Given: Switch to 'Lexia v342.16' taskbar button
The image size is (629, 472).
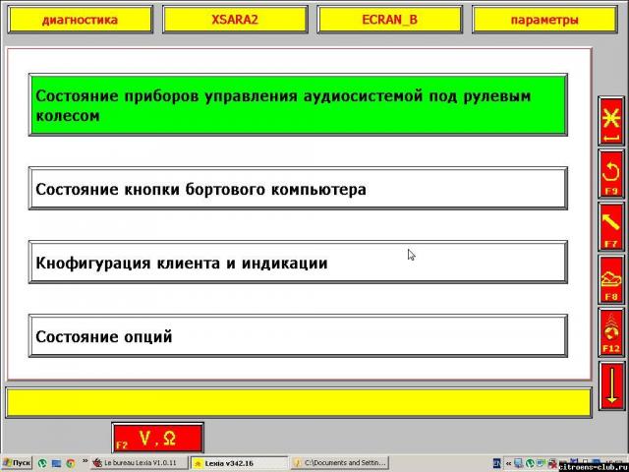Looking at the screenshot, I should [239, 463].
